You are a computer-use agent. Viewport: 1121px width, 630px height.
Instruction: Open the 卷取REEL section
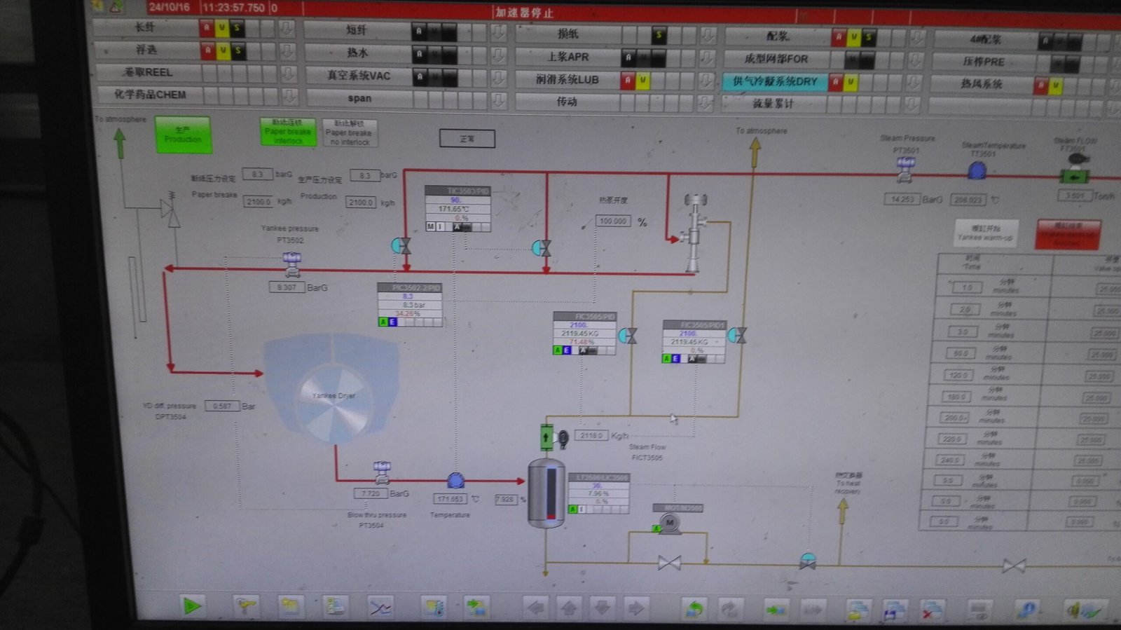[x=148, y=72]
